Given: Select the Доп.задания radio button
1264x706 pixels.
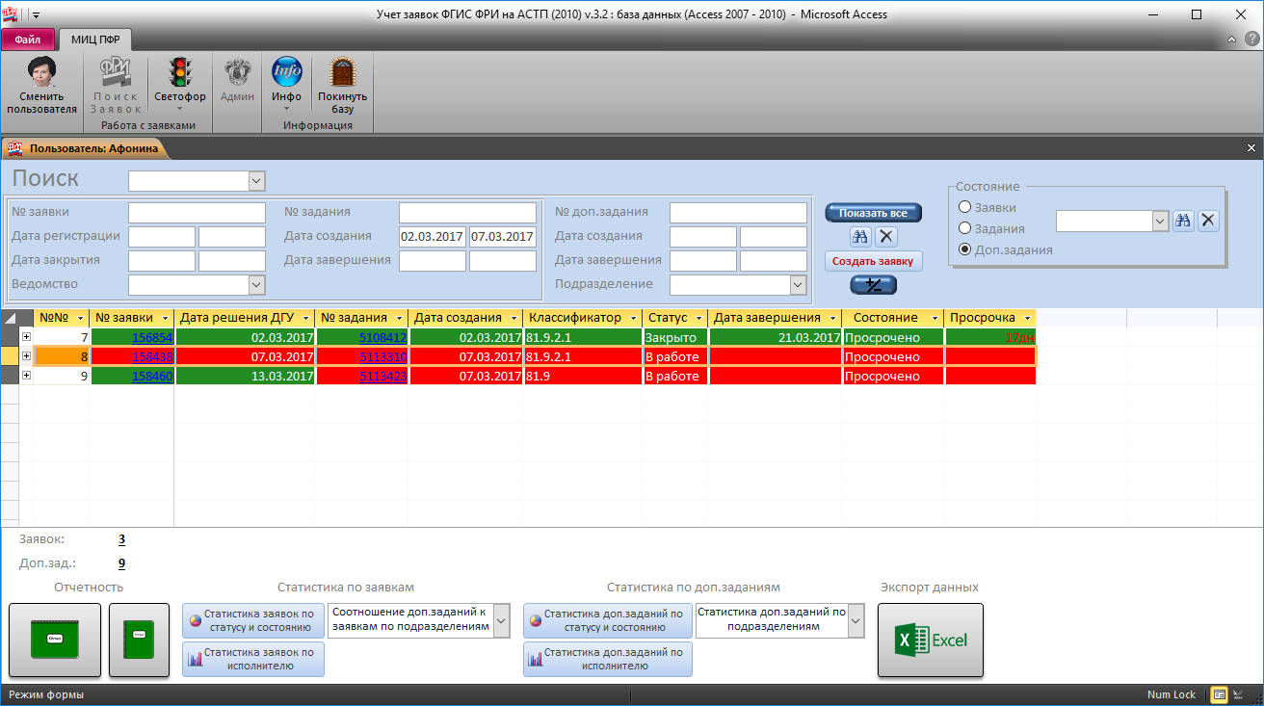Looking at the screenshot, I should 964,249.
